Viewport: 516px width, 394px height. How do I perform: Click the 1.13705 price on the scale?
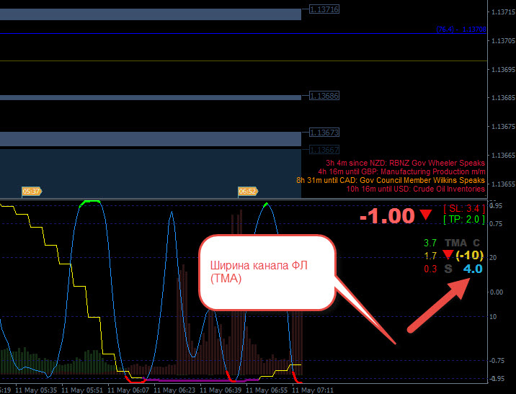click(503, 41)
